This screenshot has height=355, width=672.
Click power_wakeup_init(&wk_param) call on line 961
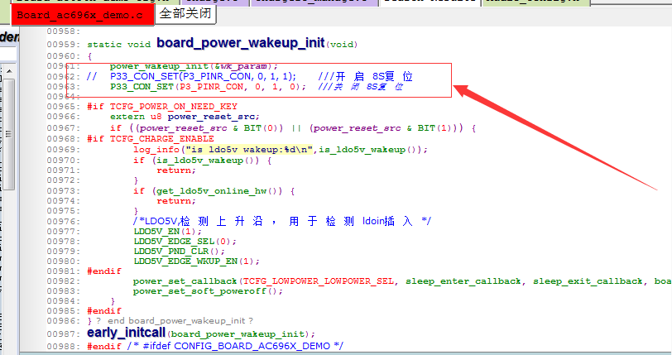point(194,66)
